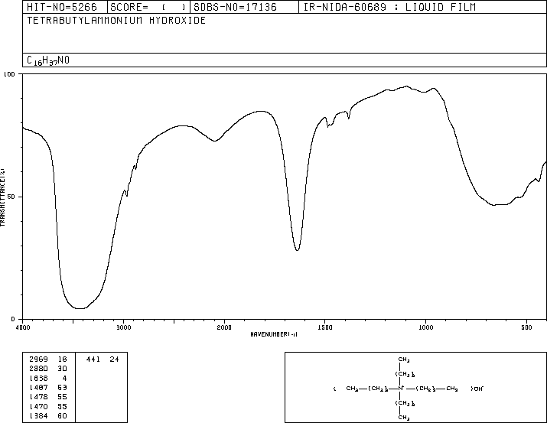
Task: Click the deepest spectrum trough near 3400
Action: coord(80,308)
